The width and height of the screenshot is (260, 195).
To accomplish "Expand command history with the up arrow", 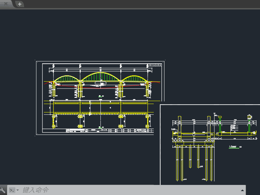I will tap(242, 190).
